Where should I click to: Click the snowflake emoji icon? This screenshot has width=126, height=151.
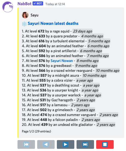[24, 24]
